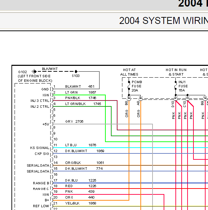Image resolution: width=208 pixels, height=210 pixels.
Task: Select the 'RANGE C' pin label
Action: coord(41,189)
